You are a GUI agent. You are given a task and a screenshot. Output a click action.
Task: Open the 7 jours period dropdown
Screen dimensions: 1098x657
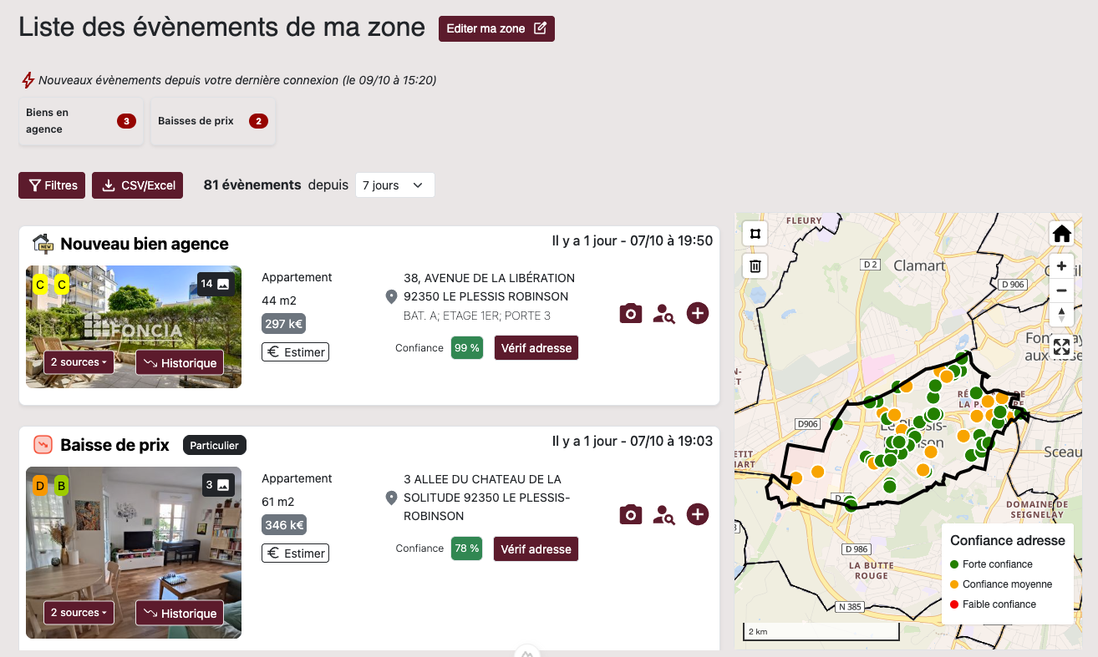coord(394,185)
